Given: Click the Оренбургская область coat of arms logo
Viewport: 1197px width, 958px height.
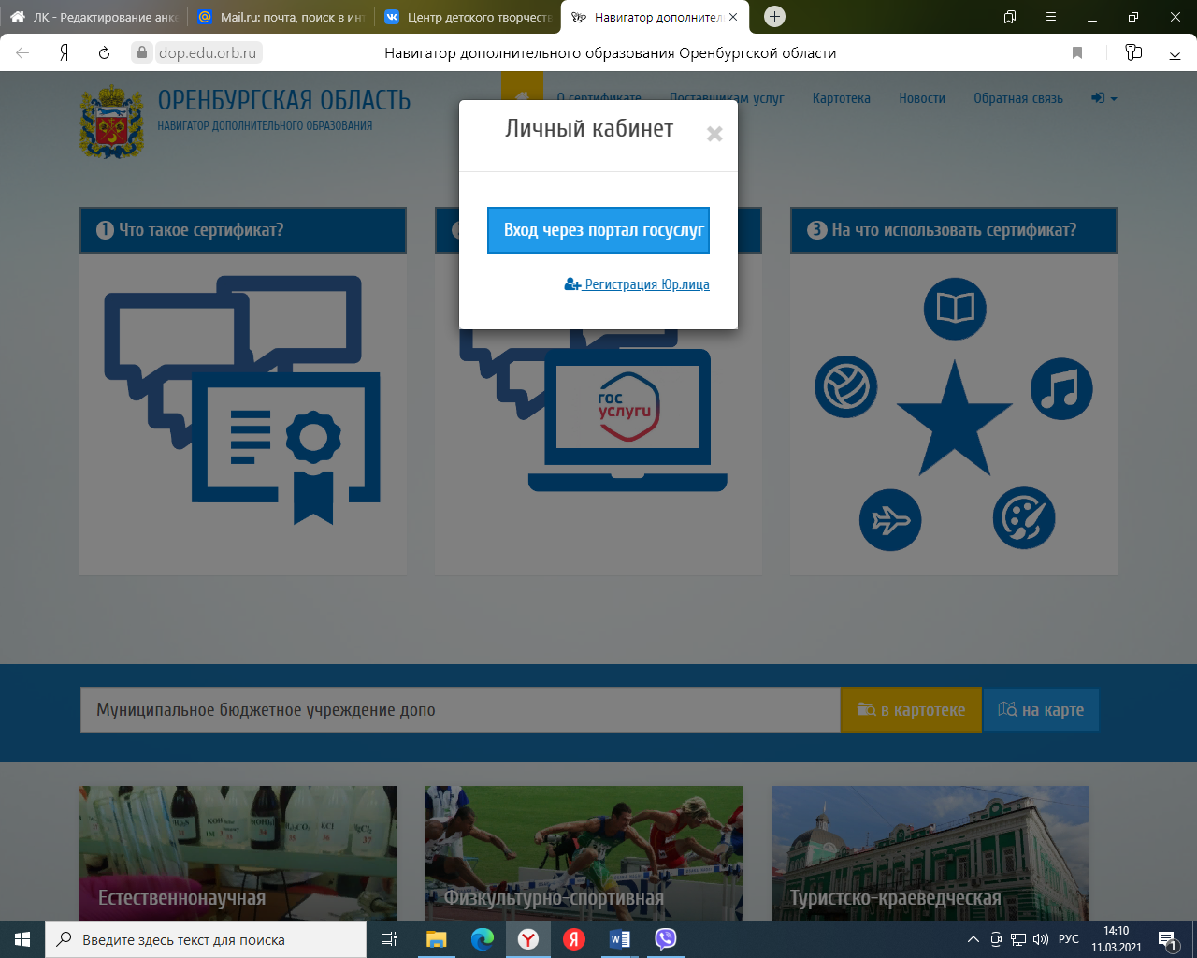Looking at the screenshot, I should click(x=112, y=123).
